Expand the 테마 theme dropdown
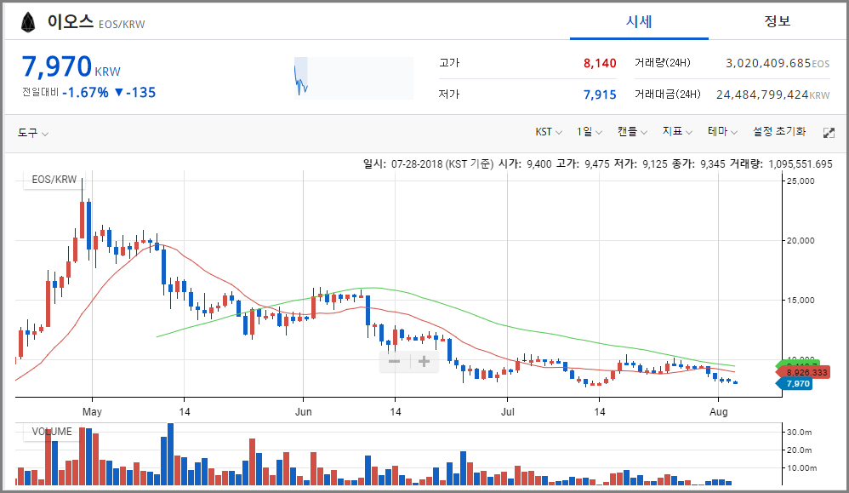The image size is (849, 493). click(722, 132)
